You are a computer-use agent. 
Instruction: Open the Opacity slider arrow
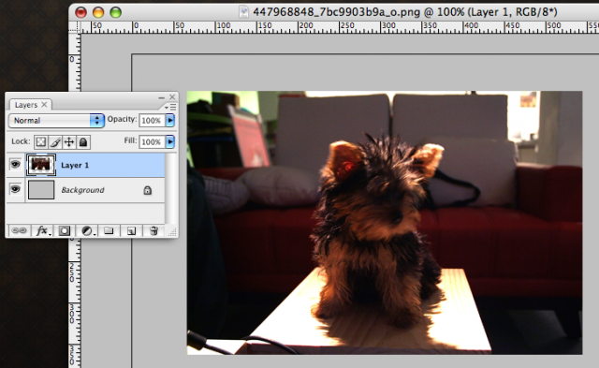pyautogui.click(x=170, y=121)
